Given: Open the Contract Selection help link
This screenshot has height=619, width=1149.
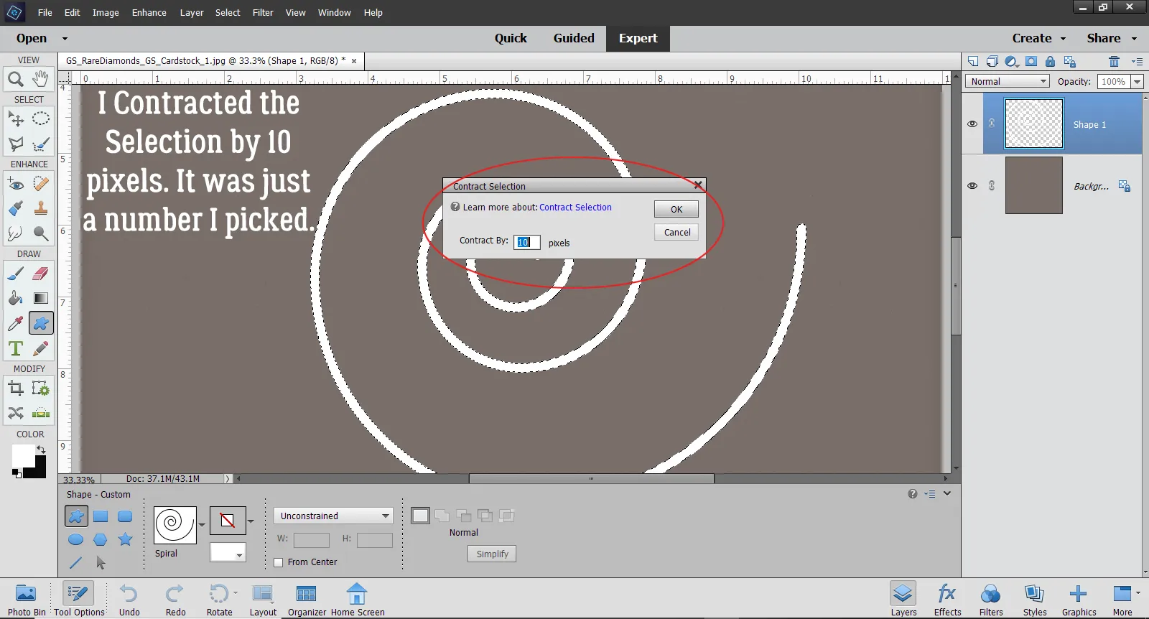Looking at the screenshot, I should (x=575, y=208).
